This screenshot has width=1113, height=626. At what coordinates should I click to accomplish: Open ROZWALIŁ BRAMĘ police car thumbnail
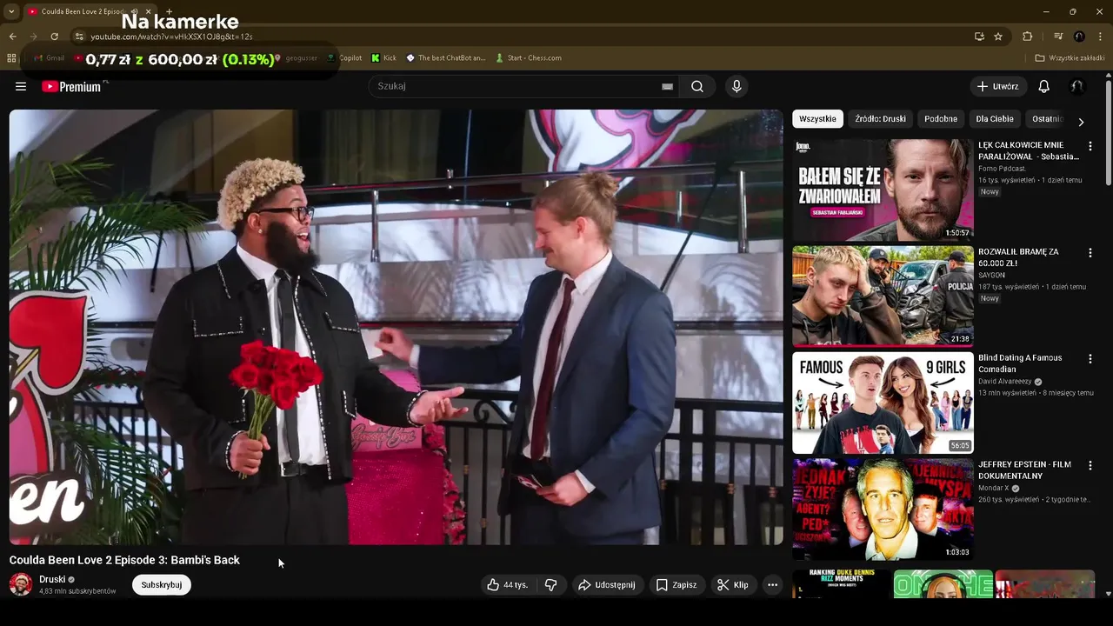(883, 296)
